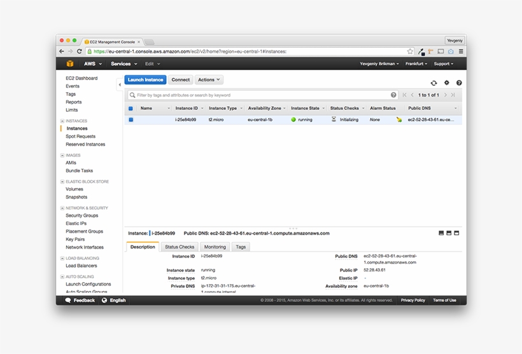Viewport: 522px width, 354px height.
Task: Collapse the ELASTIC BLOCK STORE section
Action: pos(62,182)
